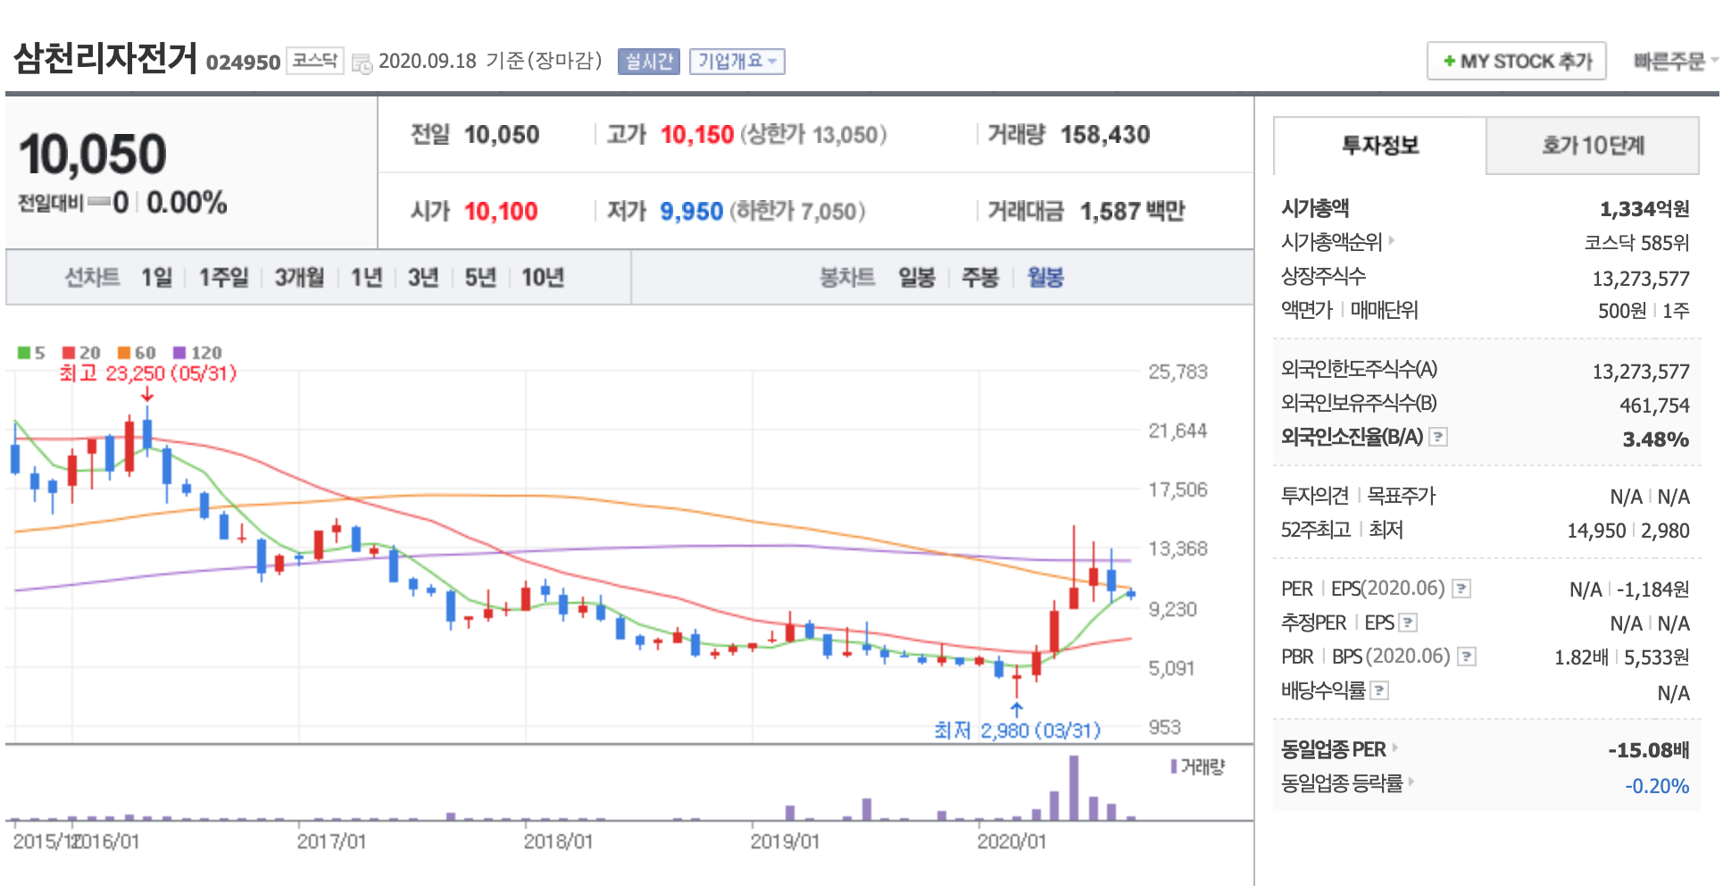1723x886 pixels.
Task: Click 52주최고 value 14,950
Action: pos(1597,531)
